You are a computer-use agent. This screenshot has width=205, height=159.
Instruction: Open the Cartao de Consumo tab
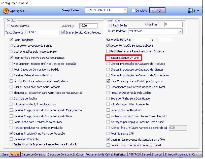click(x=33, y=154)
